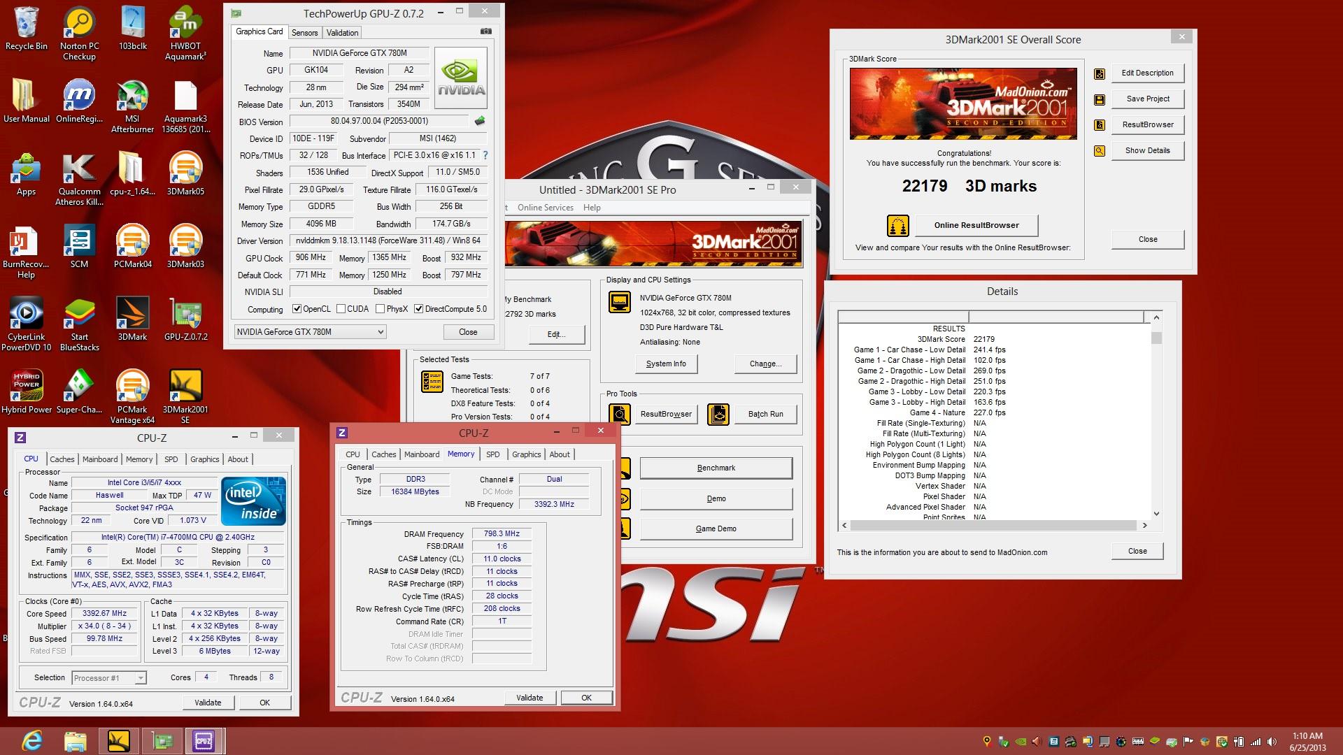
Task: Open CyberLink PowerDVD 10 desktop icon
Action: pyautogui.click(x=27, y=324)
